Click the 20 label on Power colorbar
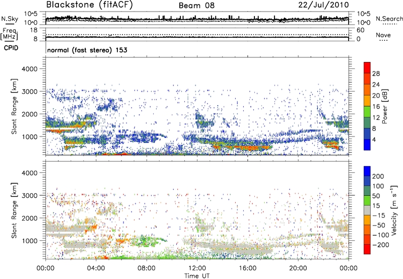The image size is (403, 279). 376,96
